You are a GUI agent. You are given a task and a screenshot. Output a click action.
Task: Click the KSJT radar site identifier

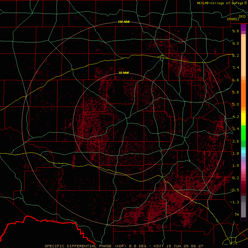(159, 246)
